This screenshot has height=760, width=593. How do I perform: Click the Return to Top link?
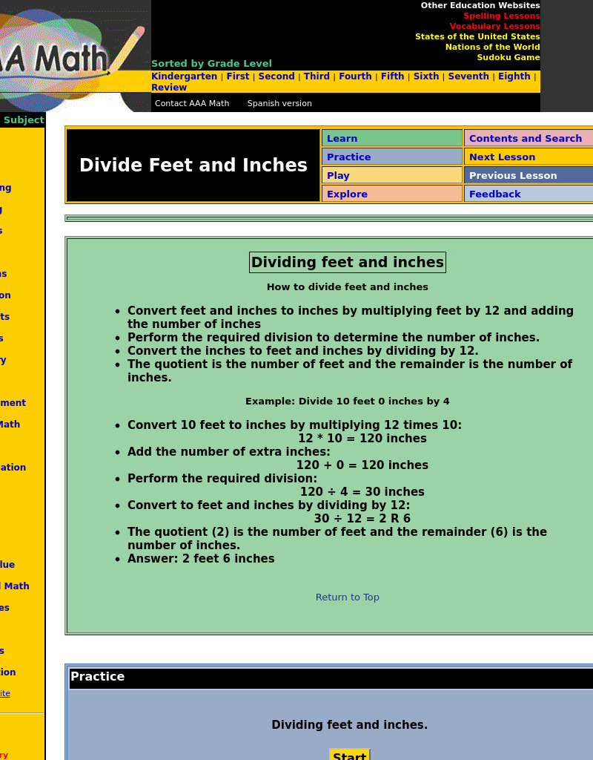click(x=347, y=597)
